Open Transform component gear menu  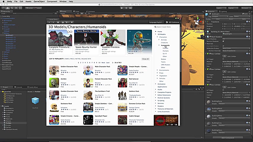tap(249, 22)
